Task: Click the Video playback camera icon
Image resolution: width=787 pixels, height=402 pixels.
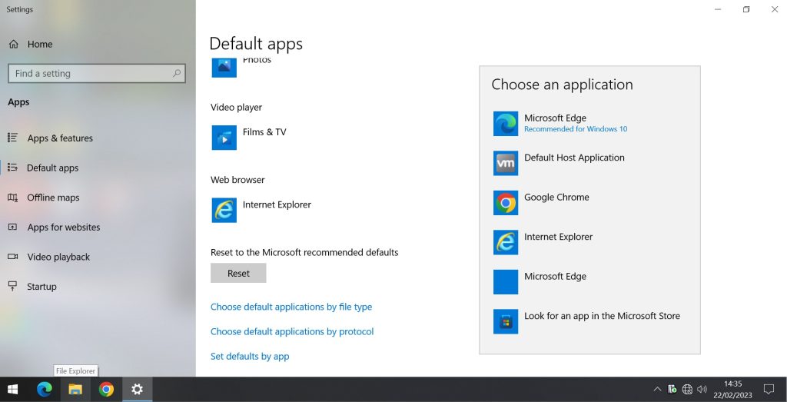Action: click(x=13, y=257)
